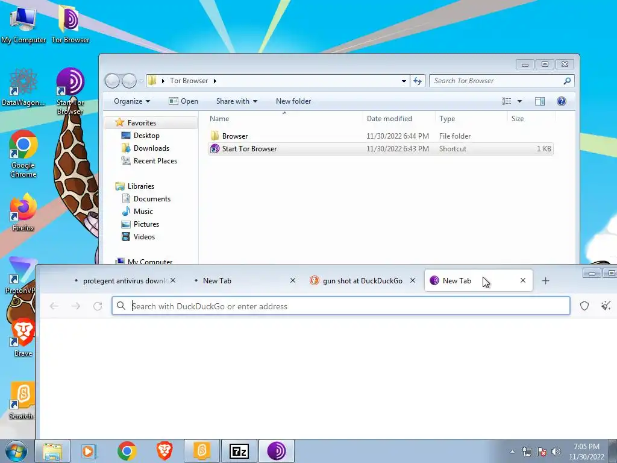The width and height of the screenshot is (617, 463).
Task: Click the volume speaker tray icon
Action: [x=556, y=452]
